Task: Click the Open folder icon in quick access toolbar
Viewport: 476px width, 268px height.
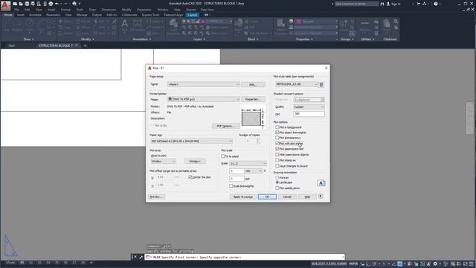Action: point(21,4)
